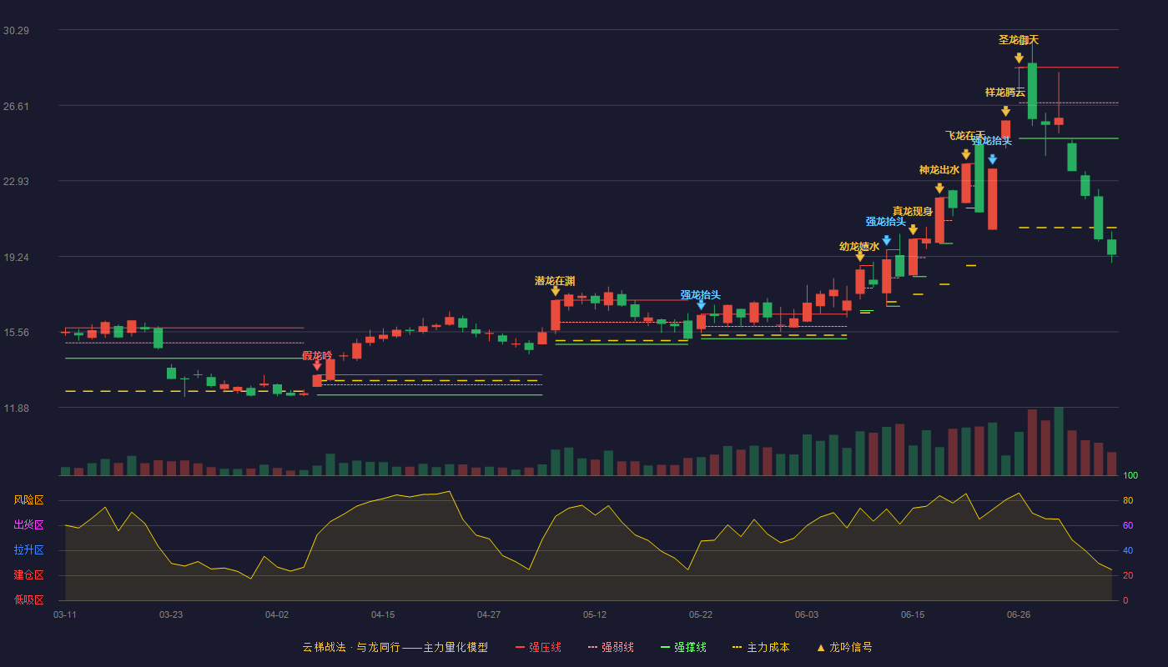Click the 真龙现身 yellow arrow marker
This screenshot has height=667, width=1168.
coord(913,229)
